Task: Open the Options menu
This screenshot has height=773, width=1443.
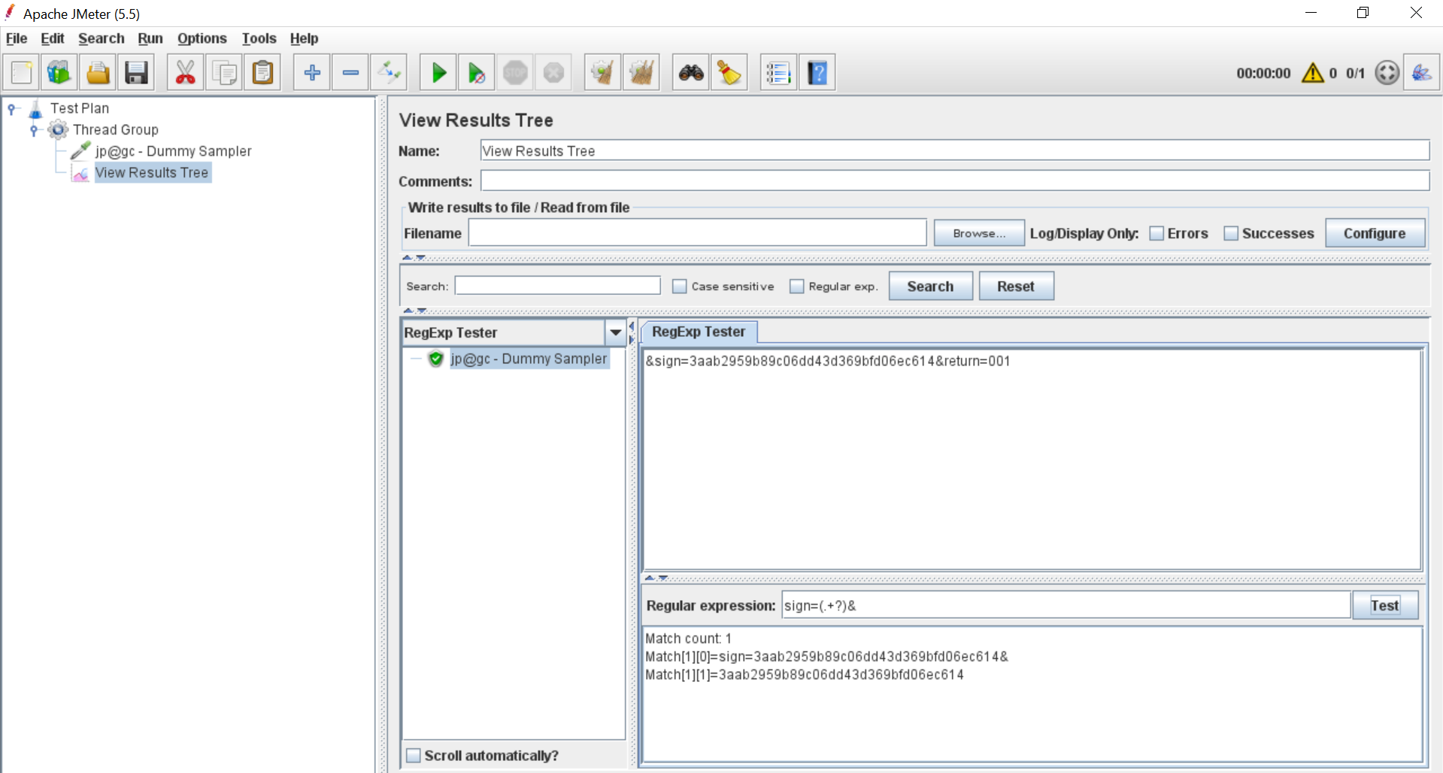Action: [202, 38]
